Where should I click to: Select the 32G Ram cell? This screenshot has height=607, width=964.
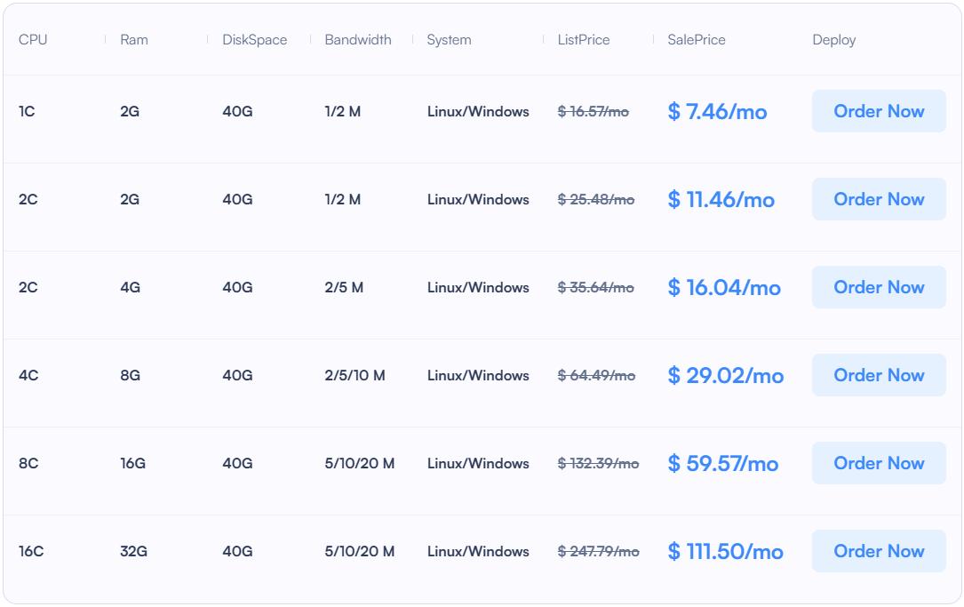[x=133, y=552]
